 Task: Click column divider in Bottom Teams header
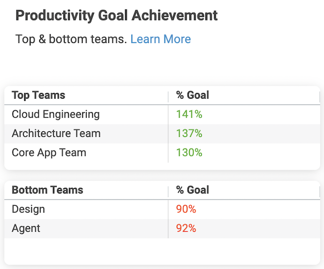point(168,191)
